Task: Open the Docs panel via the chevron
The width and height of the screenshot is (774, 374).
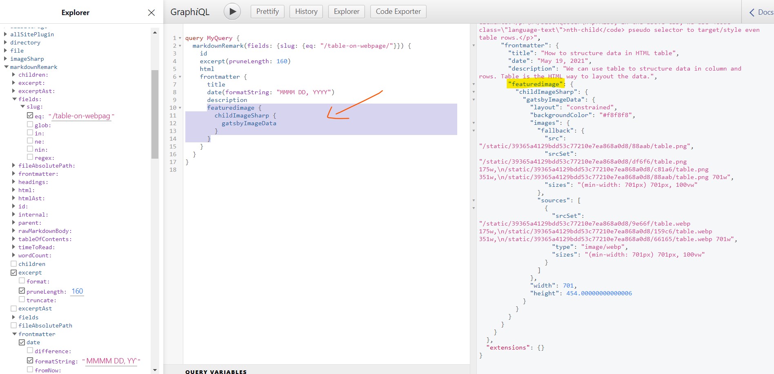Action: coord(752,13)
